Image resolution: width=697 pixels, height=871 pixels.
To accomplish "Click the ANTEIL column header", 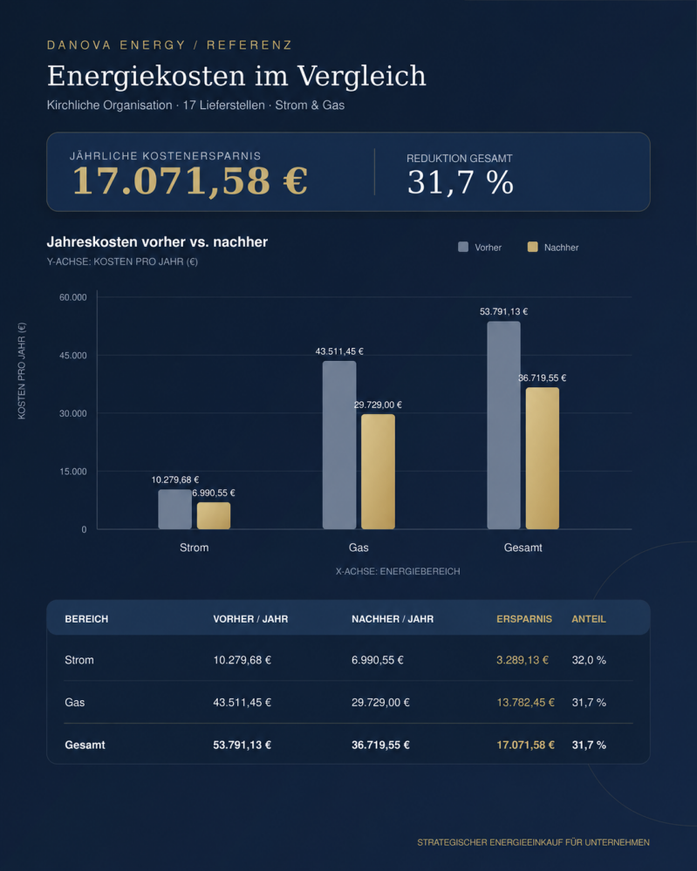I will pos(589,619).
